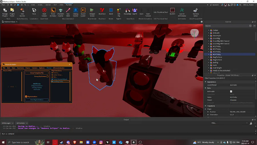
Task: Open the Windows Start menu
Action: 3,142
